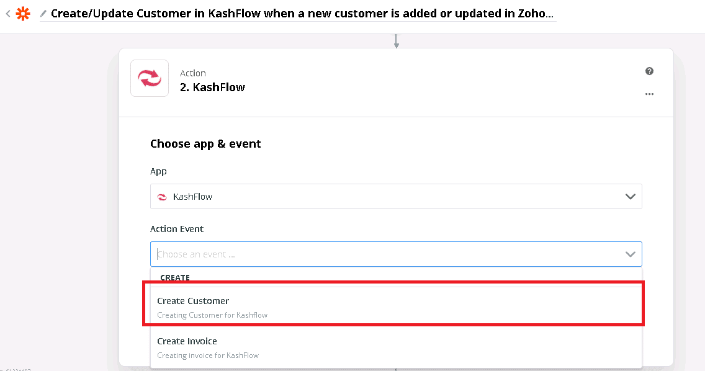
Task: Click the pencil icon to rename Zap
Action: click(43, 14)
